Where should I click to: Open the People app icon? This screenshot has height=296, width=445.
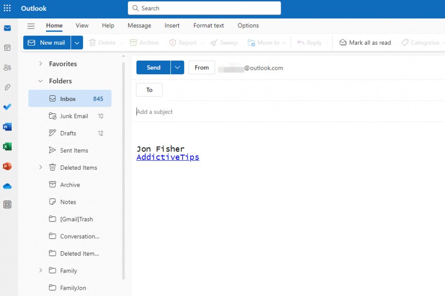[x=7, y=67]
